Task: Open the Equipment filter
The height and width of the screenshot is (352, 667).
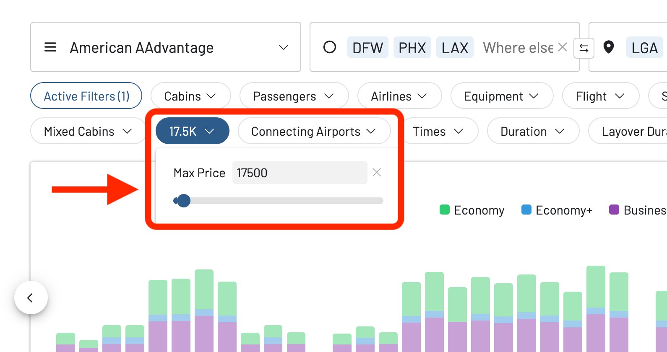Action: [502, 96]
